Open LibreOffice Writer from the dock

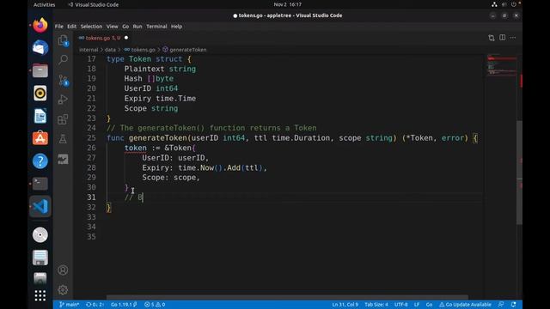40,116
